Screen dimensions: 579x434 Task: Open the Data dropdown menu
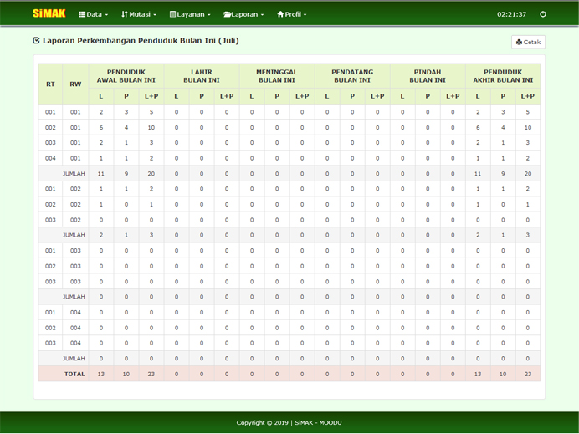tap(94, 14)
